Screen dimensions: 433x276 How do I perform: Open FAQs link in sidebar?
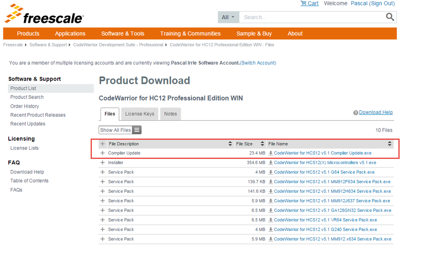16,190
